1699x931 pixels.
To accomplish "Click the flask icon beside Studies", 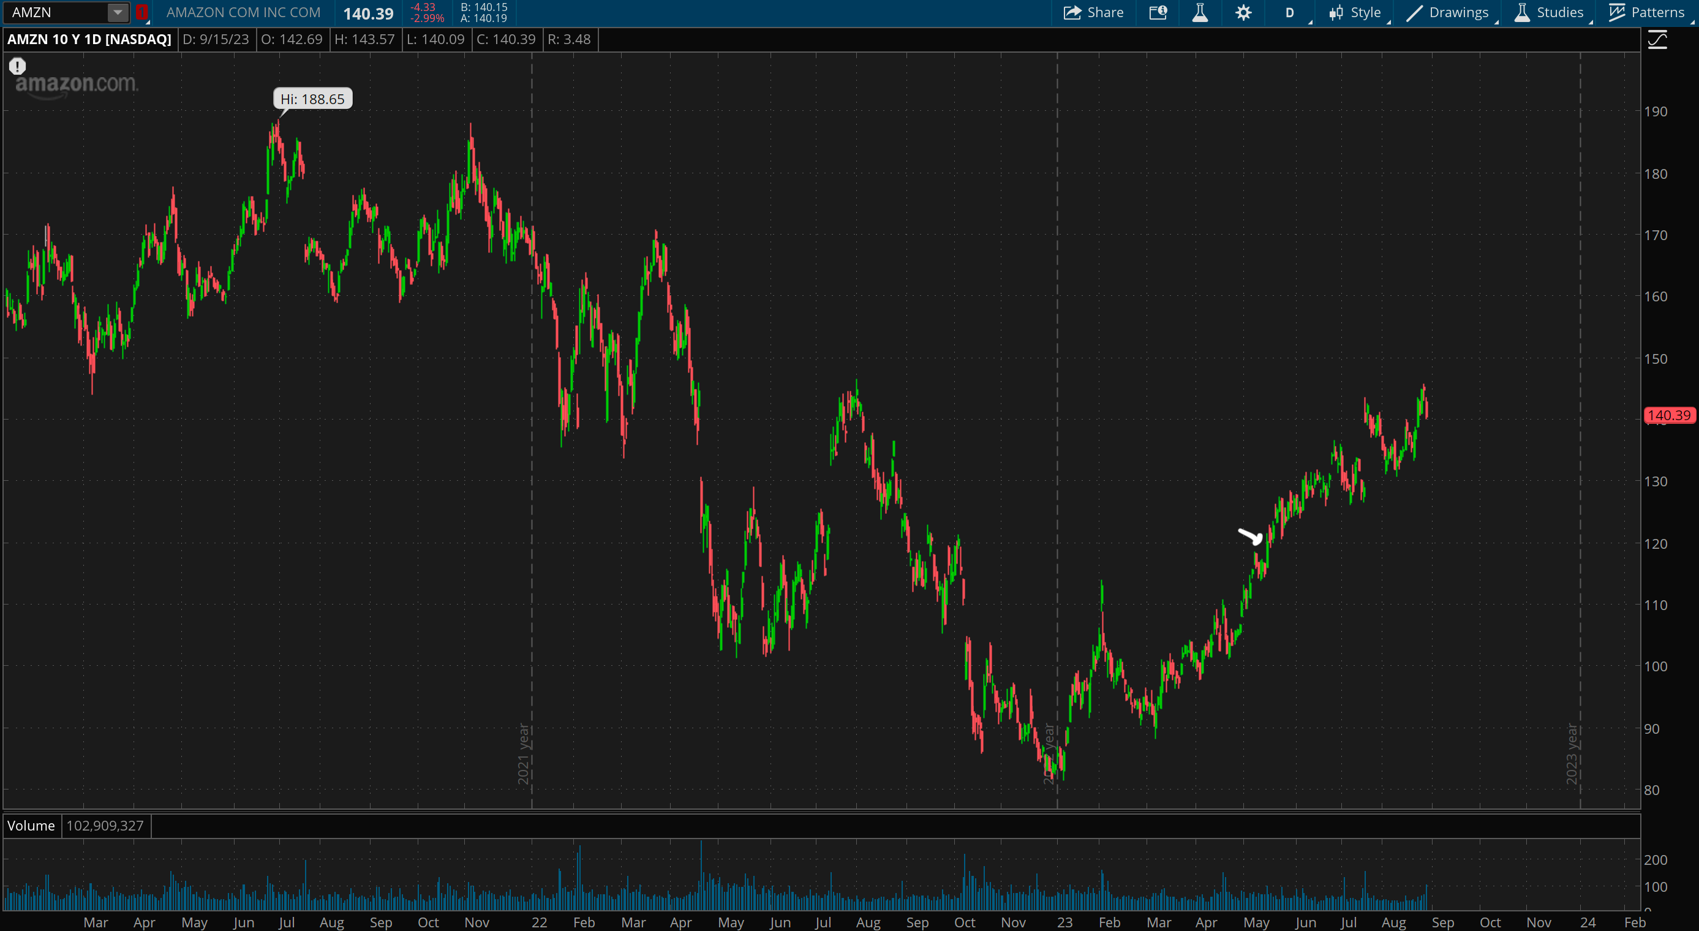I will click(1521, 12).
